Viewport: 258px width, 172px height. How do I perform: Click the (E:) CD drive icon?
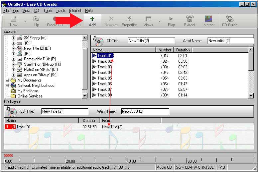click(x=20, y=54)
